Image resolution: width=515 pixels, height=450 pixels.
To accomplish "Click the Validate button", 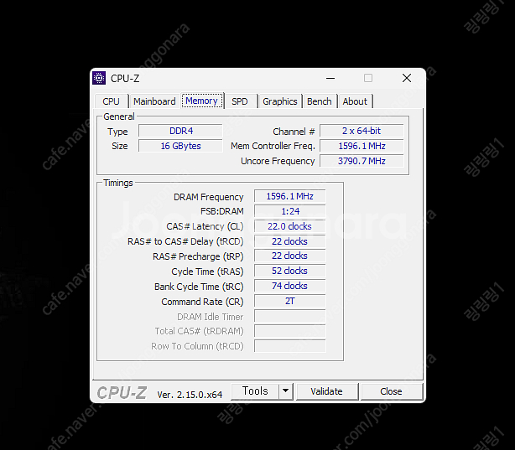I will [x=326, y=391].
